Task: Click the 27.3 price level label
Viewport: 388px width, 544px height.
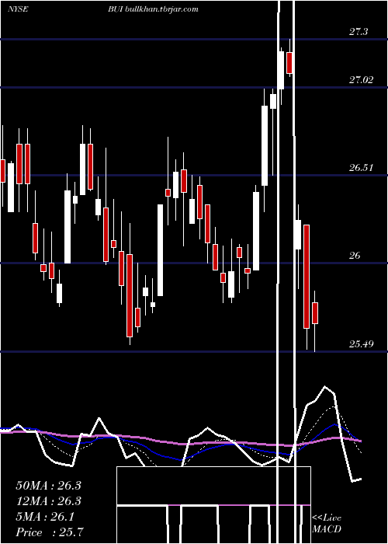Action: point(359,32)
